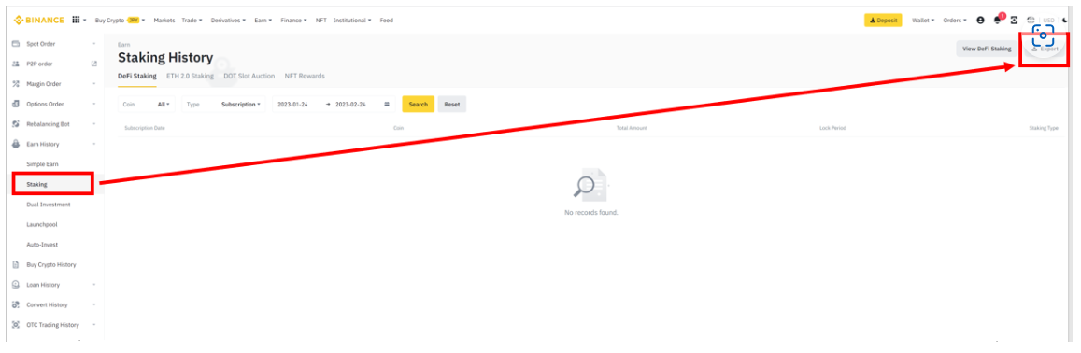1081x353 pixels.
Task: Click the download app icon
Action: (1014, 20)
